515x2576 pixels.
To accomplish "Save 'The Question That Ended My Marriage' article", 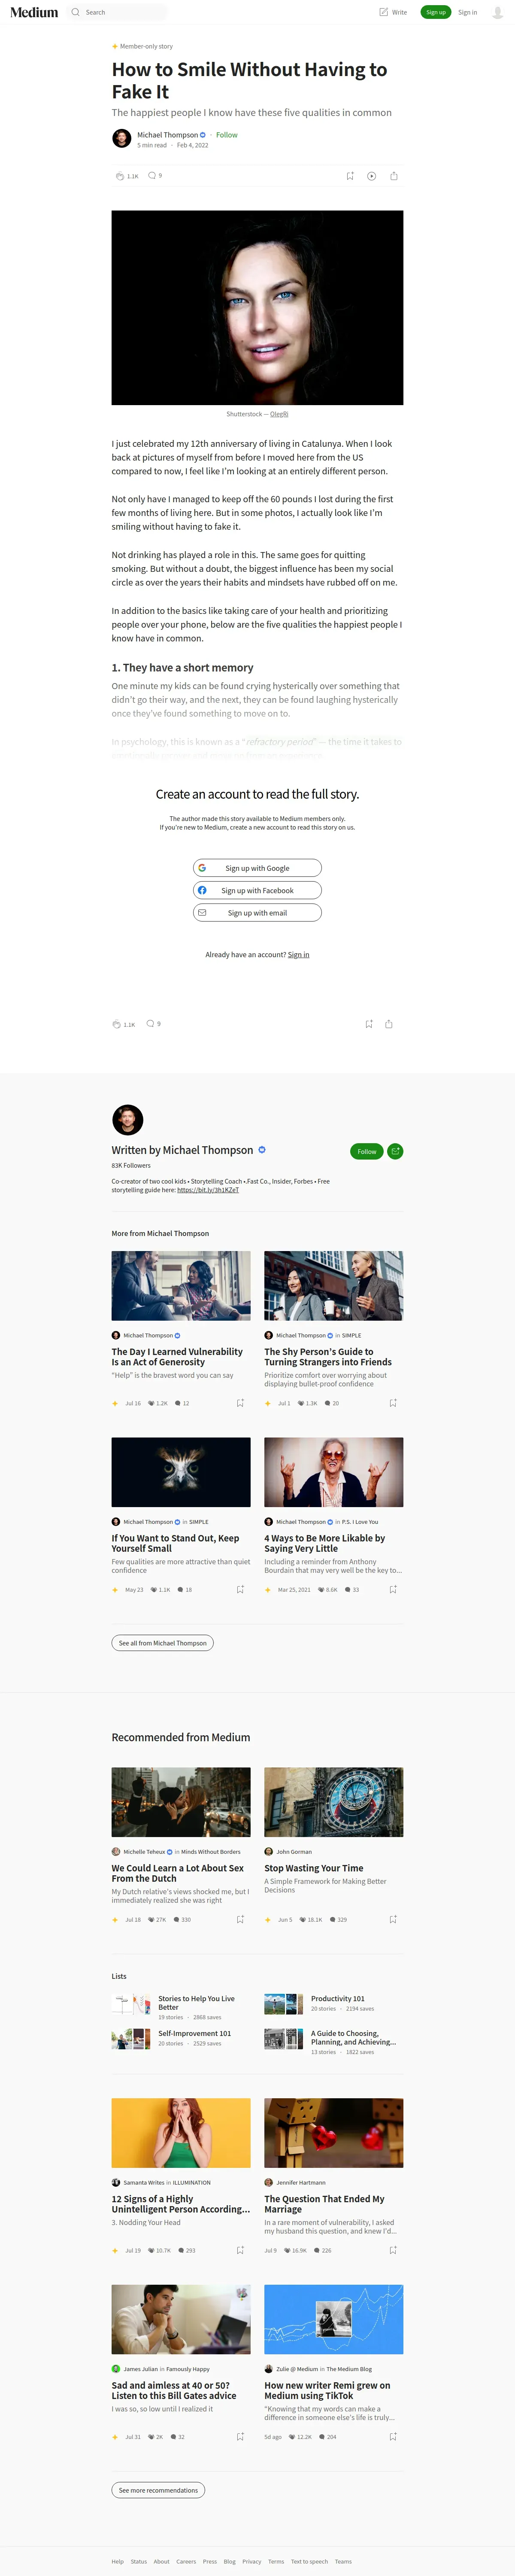I will click(393, 2250).
